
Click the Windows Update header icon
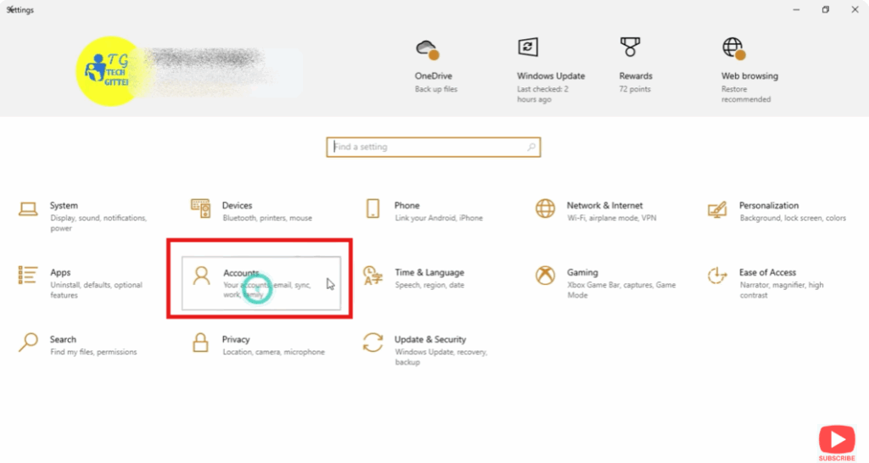click(528, 47)
